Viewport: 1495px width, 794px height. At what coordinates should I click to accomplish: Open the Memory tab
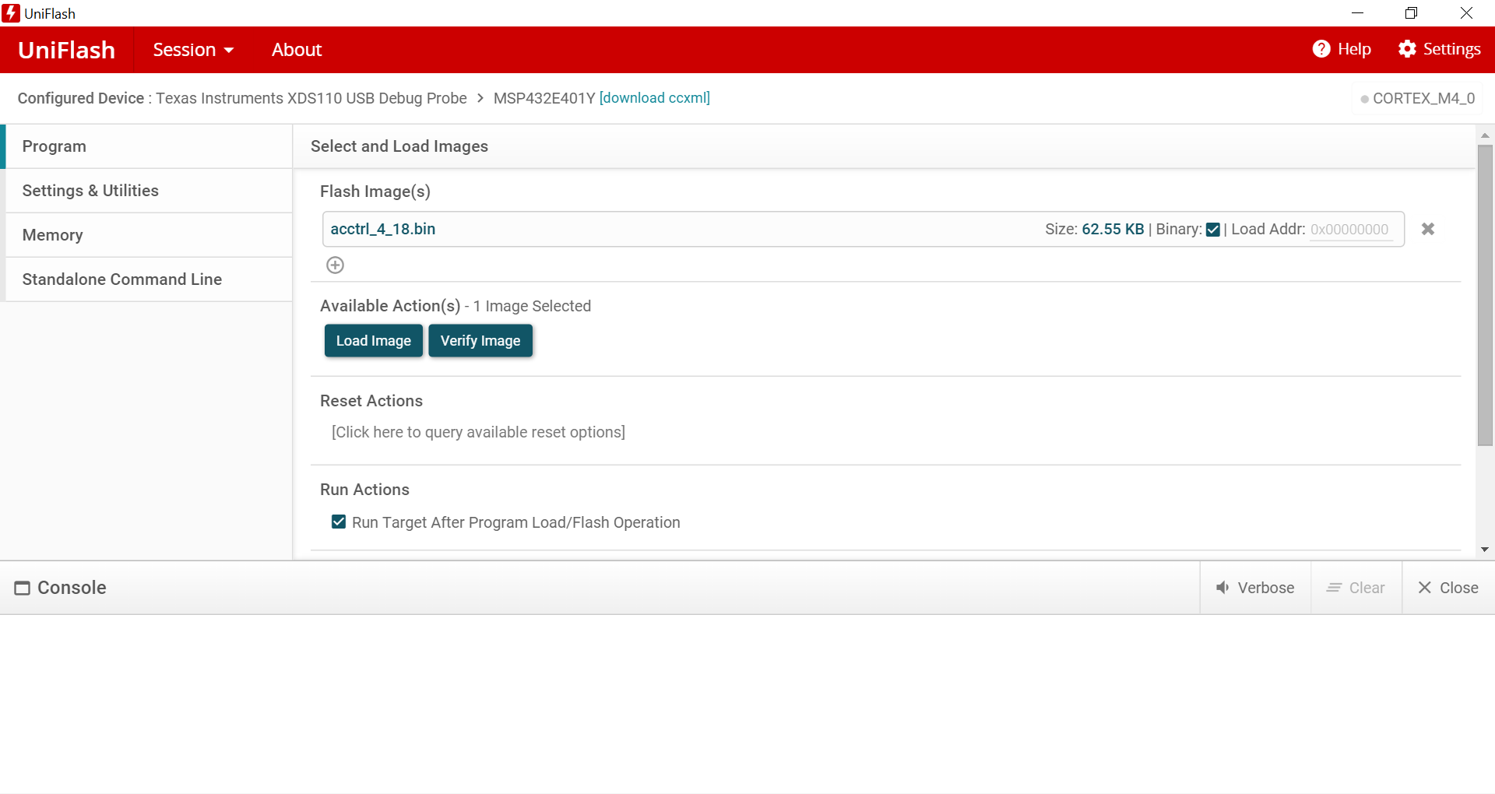52,235
